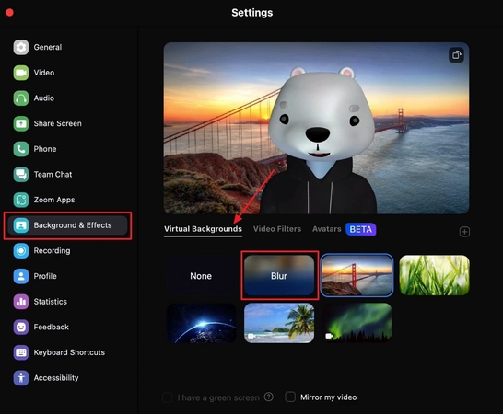Click the Audio sidebar label
The height and width of the screenshot is (414, 503).
[x=44, y=98]
